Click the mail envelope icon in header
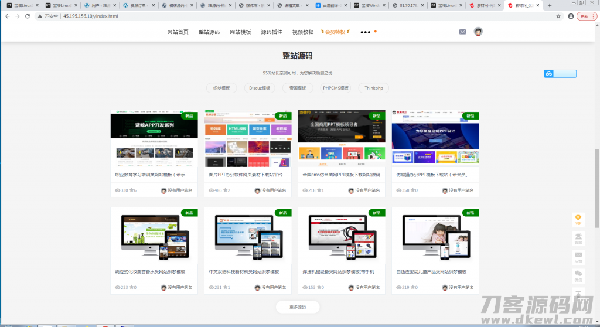Image resolution: width=600 pixels, height=327 pixels. point(462,32)
